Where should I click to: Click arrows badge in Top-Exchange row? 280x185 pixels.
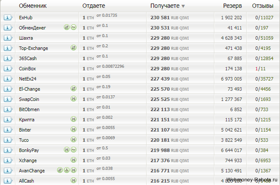pyautogui.click(x=74, y=48)
